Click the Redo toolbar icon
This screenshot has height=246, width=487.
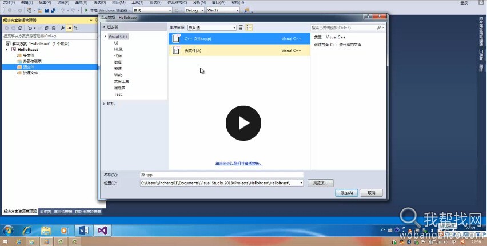point(73,10)
